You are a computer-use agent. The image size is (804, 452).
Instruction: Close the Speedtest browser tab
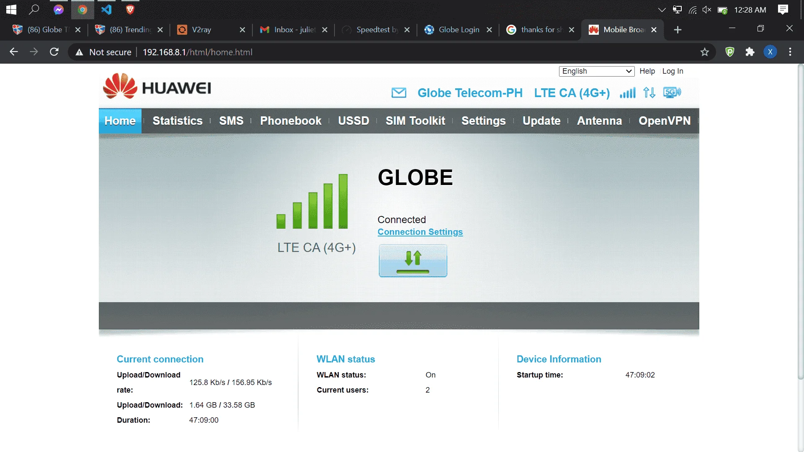pyautogui.click(x=407, y=30)
